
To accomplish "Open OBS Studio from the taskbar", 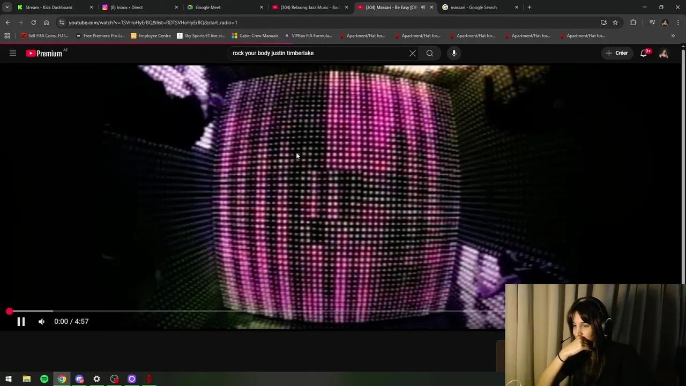I will (114, 379).
